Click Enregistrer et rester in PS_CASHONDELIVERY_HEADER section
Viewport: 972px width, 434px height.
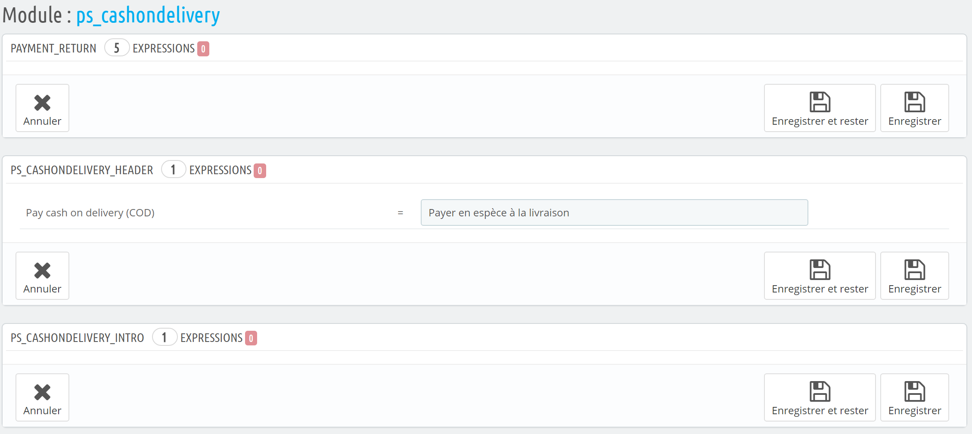point(820,276)
